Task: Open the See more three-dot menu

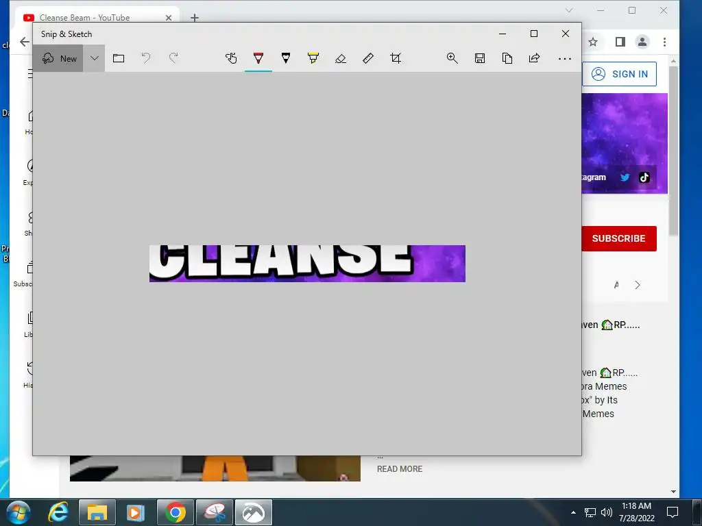Action: 565,59
